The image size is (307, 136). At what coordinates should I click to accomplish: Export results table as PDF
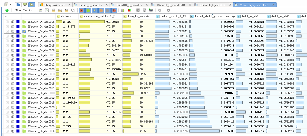53,10
